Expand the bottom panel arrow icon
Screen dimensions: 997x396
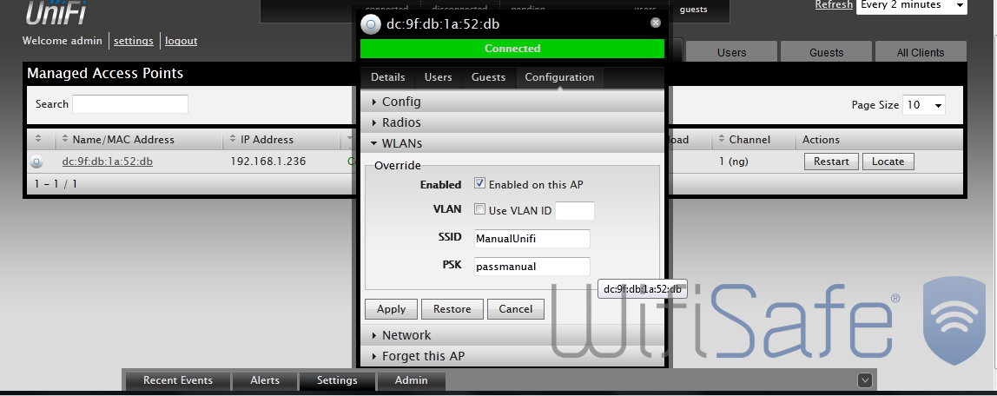(864, 379)
